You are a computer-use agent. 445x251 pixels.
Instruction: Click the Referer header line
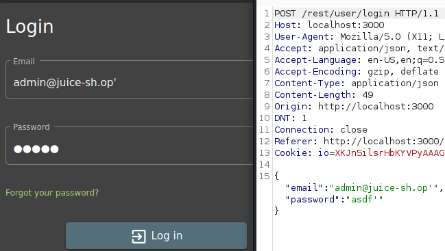pos(359,141)
